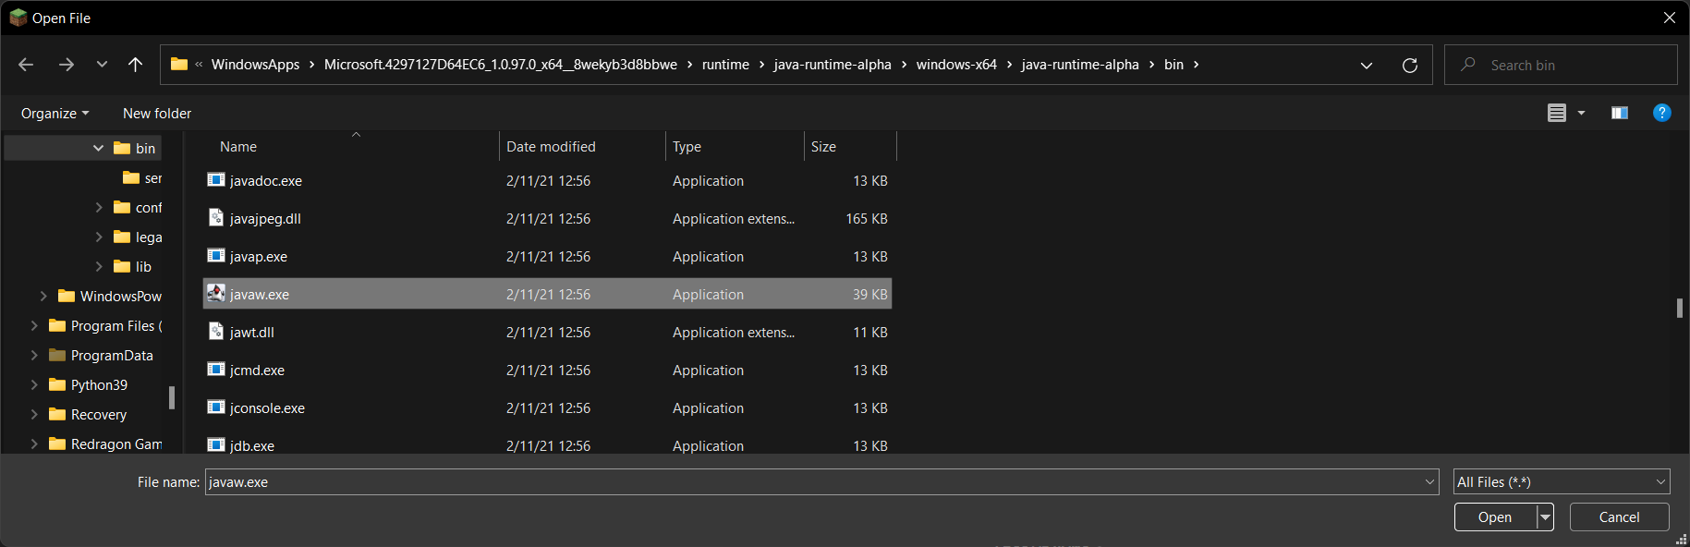
Task: Go up one folder level
Action: coord(135,65)
